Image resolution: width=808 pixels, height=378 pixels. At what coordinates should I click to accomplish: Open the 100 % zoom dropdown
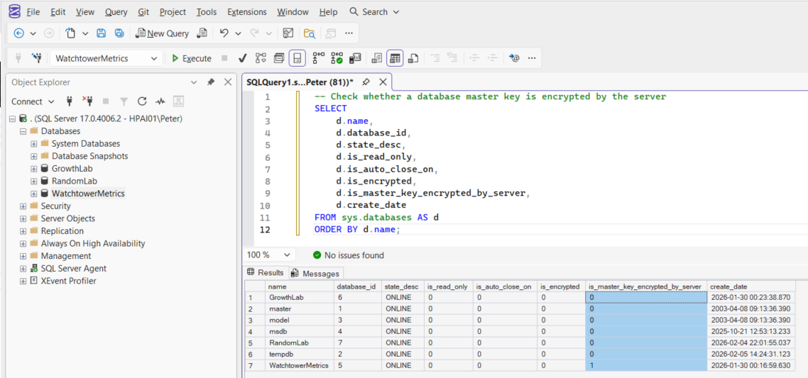point(287,255)
